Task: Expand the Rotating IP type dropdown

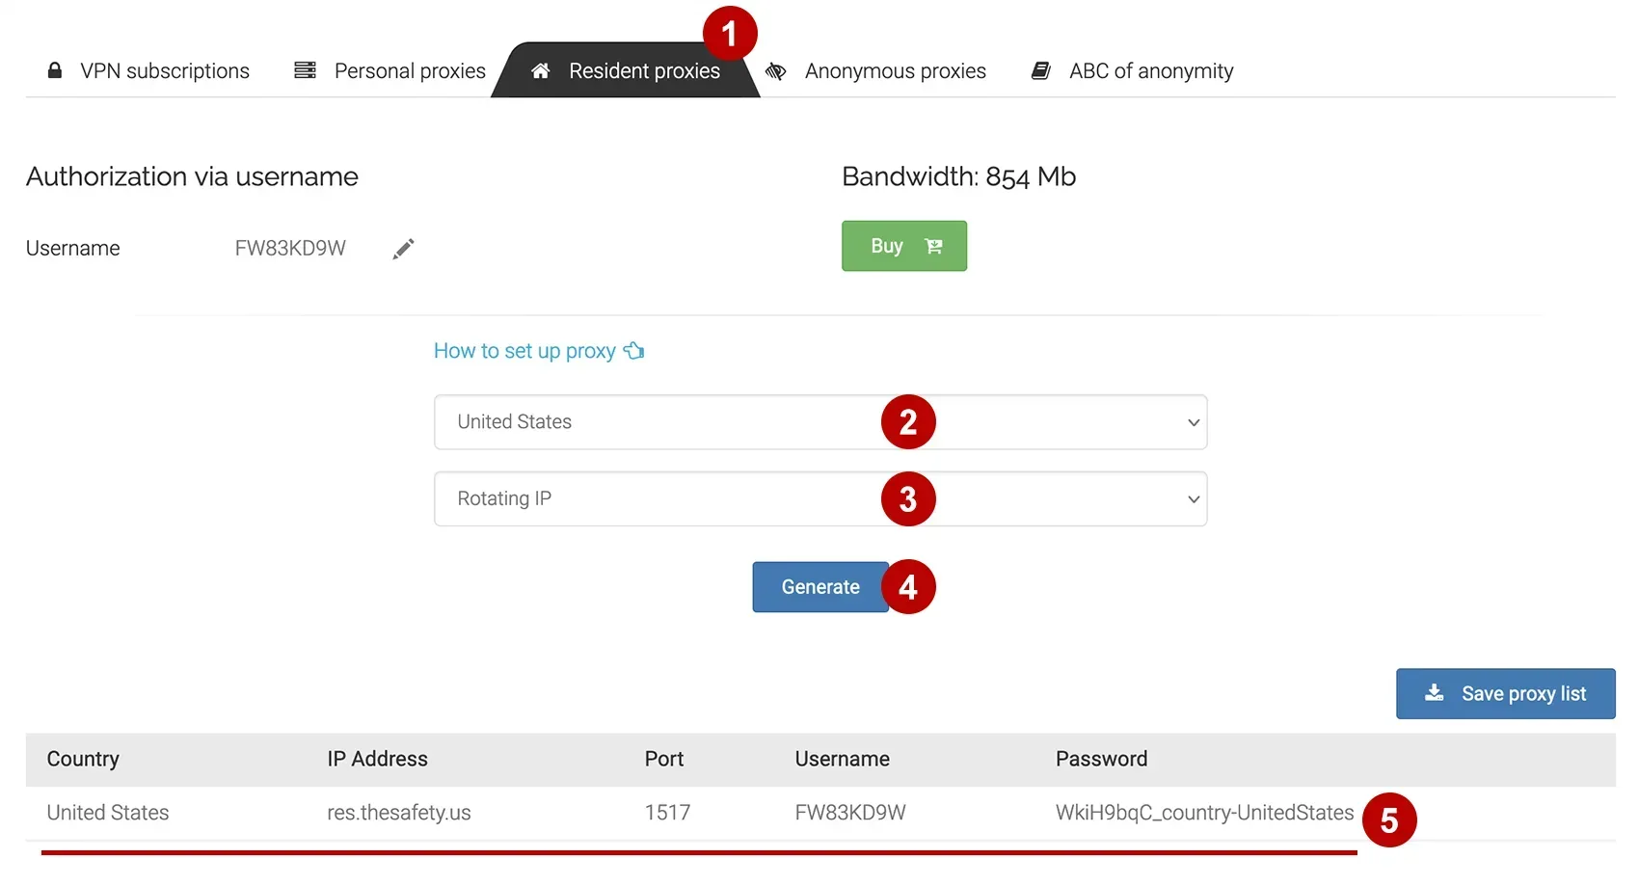Action: (819, 498)
